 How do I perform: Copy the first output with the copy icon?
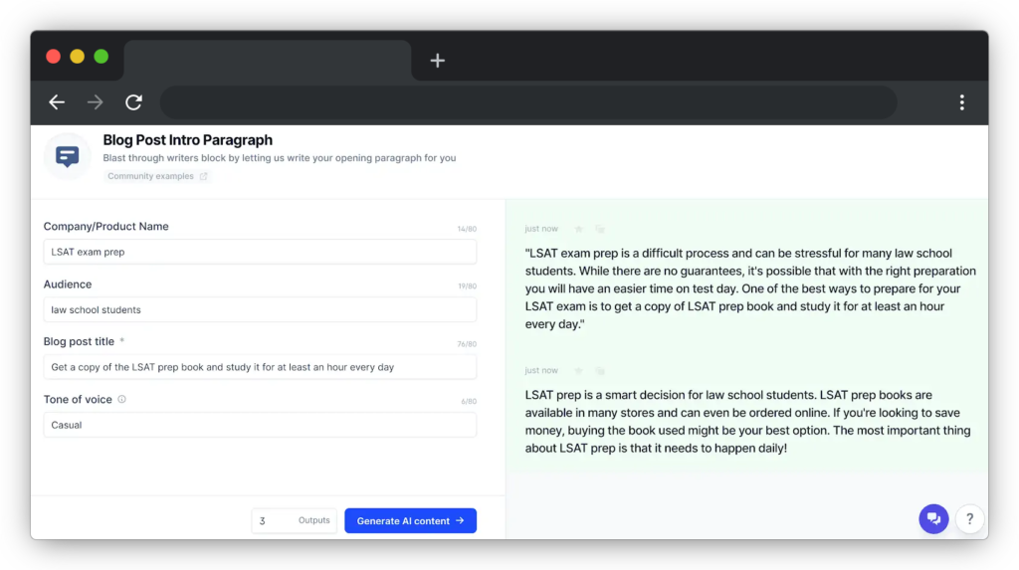[600, 229]
